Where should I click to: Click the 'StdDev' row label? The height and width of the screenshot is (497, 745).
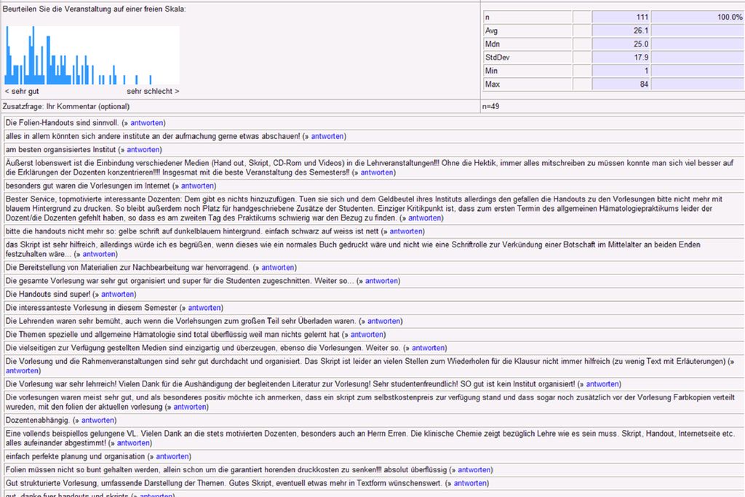click(498, 57)
